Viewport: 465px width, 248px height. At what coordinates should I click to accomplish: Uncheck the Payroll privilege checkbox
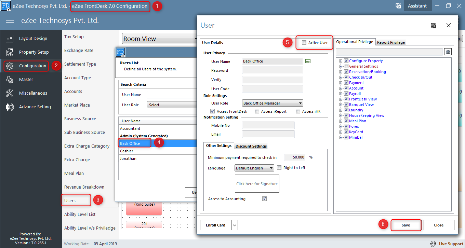pyautogui.click(x=346, y=94)
